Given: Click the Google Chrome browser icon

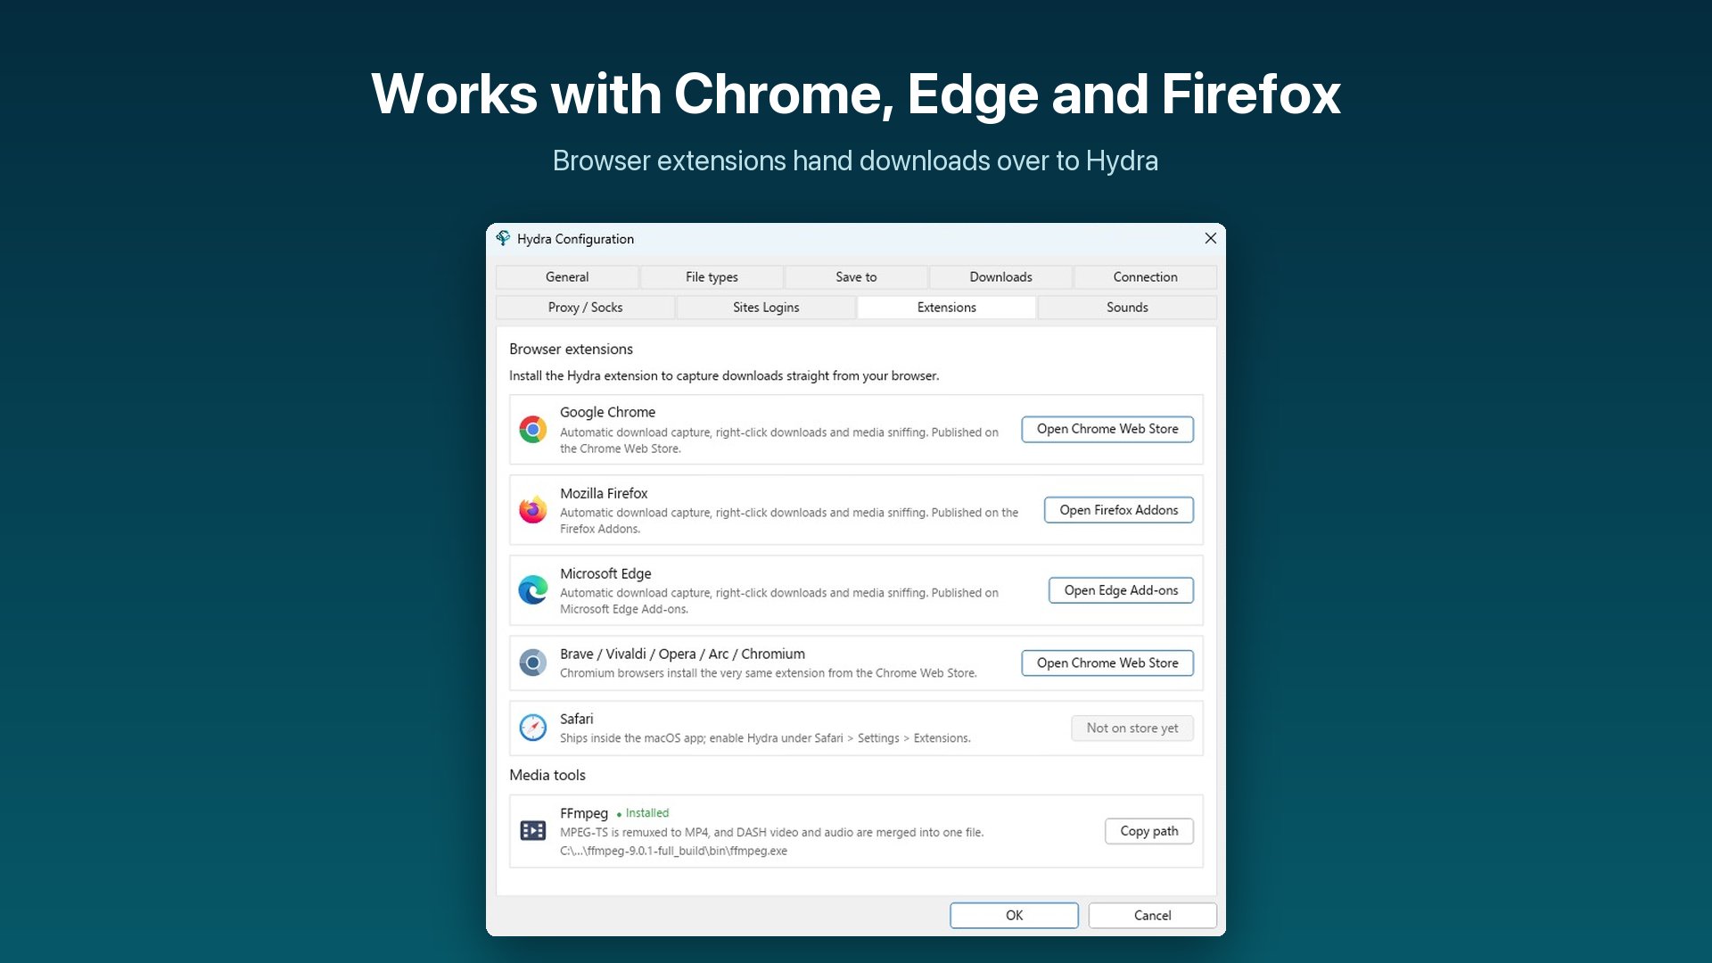Looking at the screenshot, I should [533, 429].
